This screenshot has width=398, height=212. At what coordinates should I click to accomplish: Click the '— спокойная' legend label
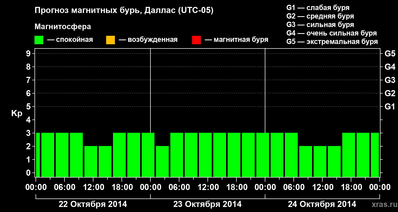click(x=70, y=40)
